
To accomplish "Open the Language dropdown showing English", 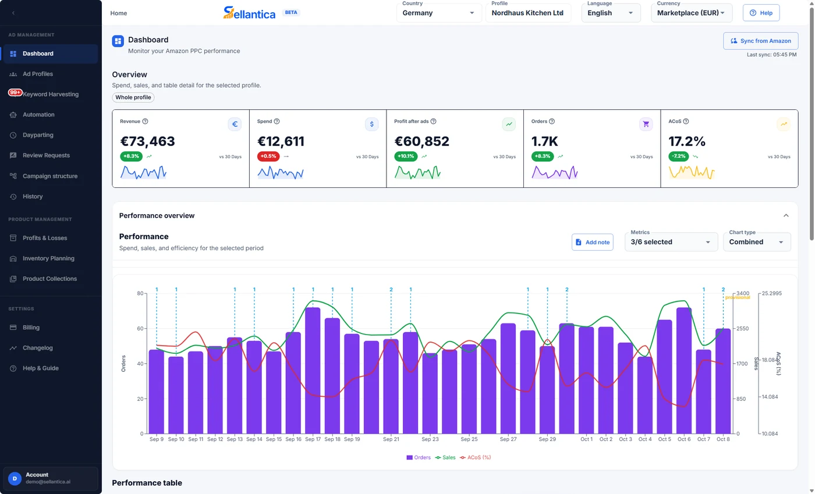I will (611, 13).
